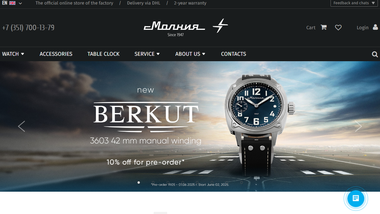Viewport: 380px width, 214px height.
Task: Expand the WATCH menu
Action: click(x=13, y=54)
